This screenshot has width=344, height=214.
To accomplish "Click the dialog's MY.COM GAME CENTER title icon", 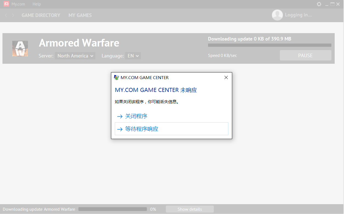I will click(116, 77).
